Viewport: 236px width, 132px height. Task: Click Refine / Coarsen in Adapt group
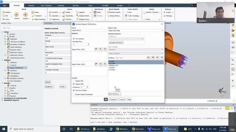click(x=152, y=12)
